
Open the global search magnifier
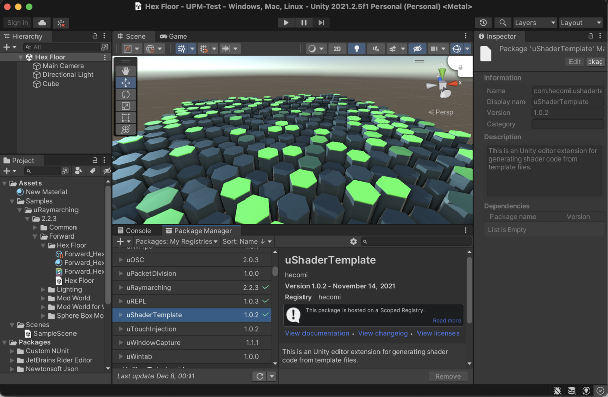click(502, 23)
